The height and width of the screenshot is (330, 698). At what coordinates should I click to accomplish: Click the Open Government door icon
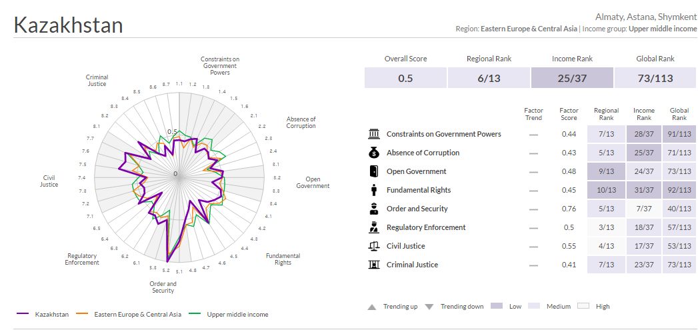(x=374, y=171)
